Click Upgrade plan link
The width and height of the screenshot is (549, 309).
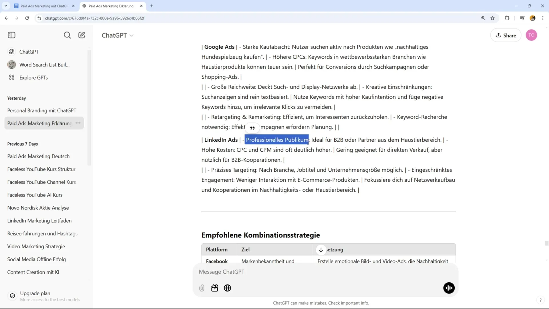click(35, 293)
